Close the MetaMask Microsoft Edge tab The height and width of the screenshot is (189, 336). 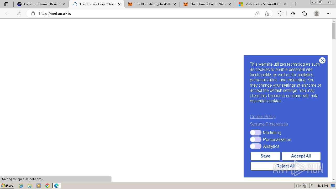coord(285,4)
